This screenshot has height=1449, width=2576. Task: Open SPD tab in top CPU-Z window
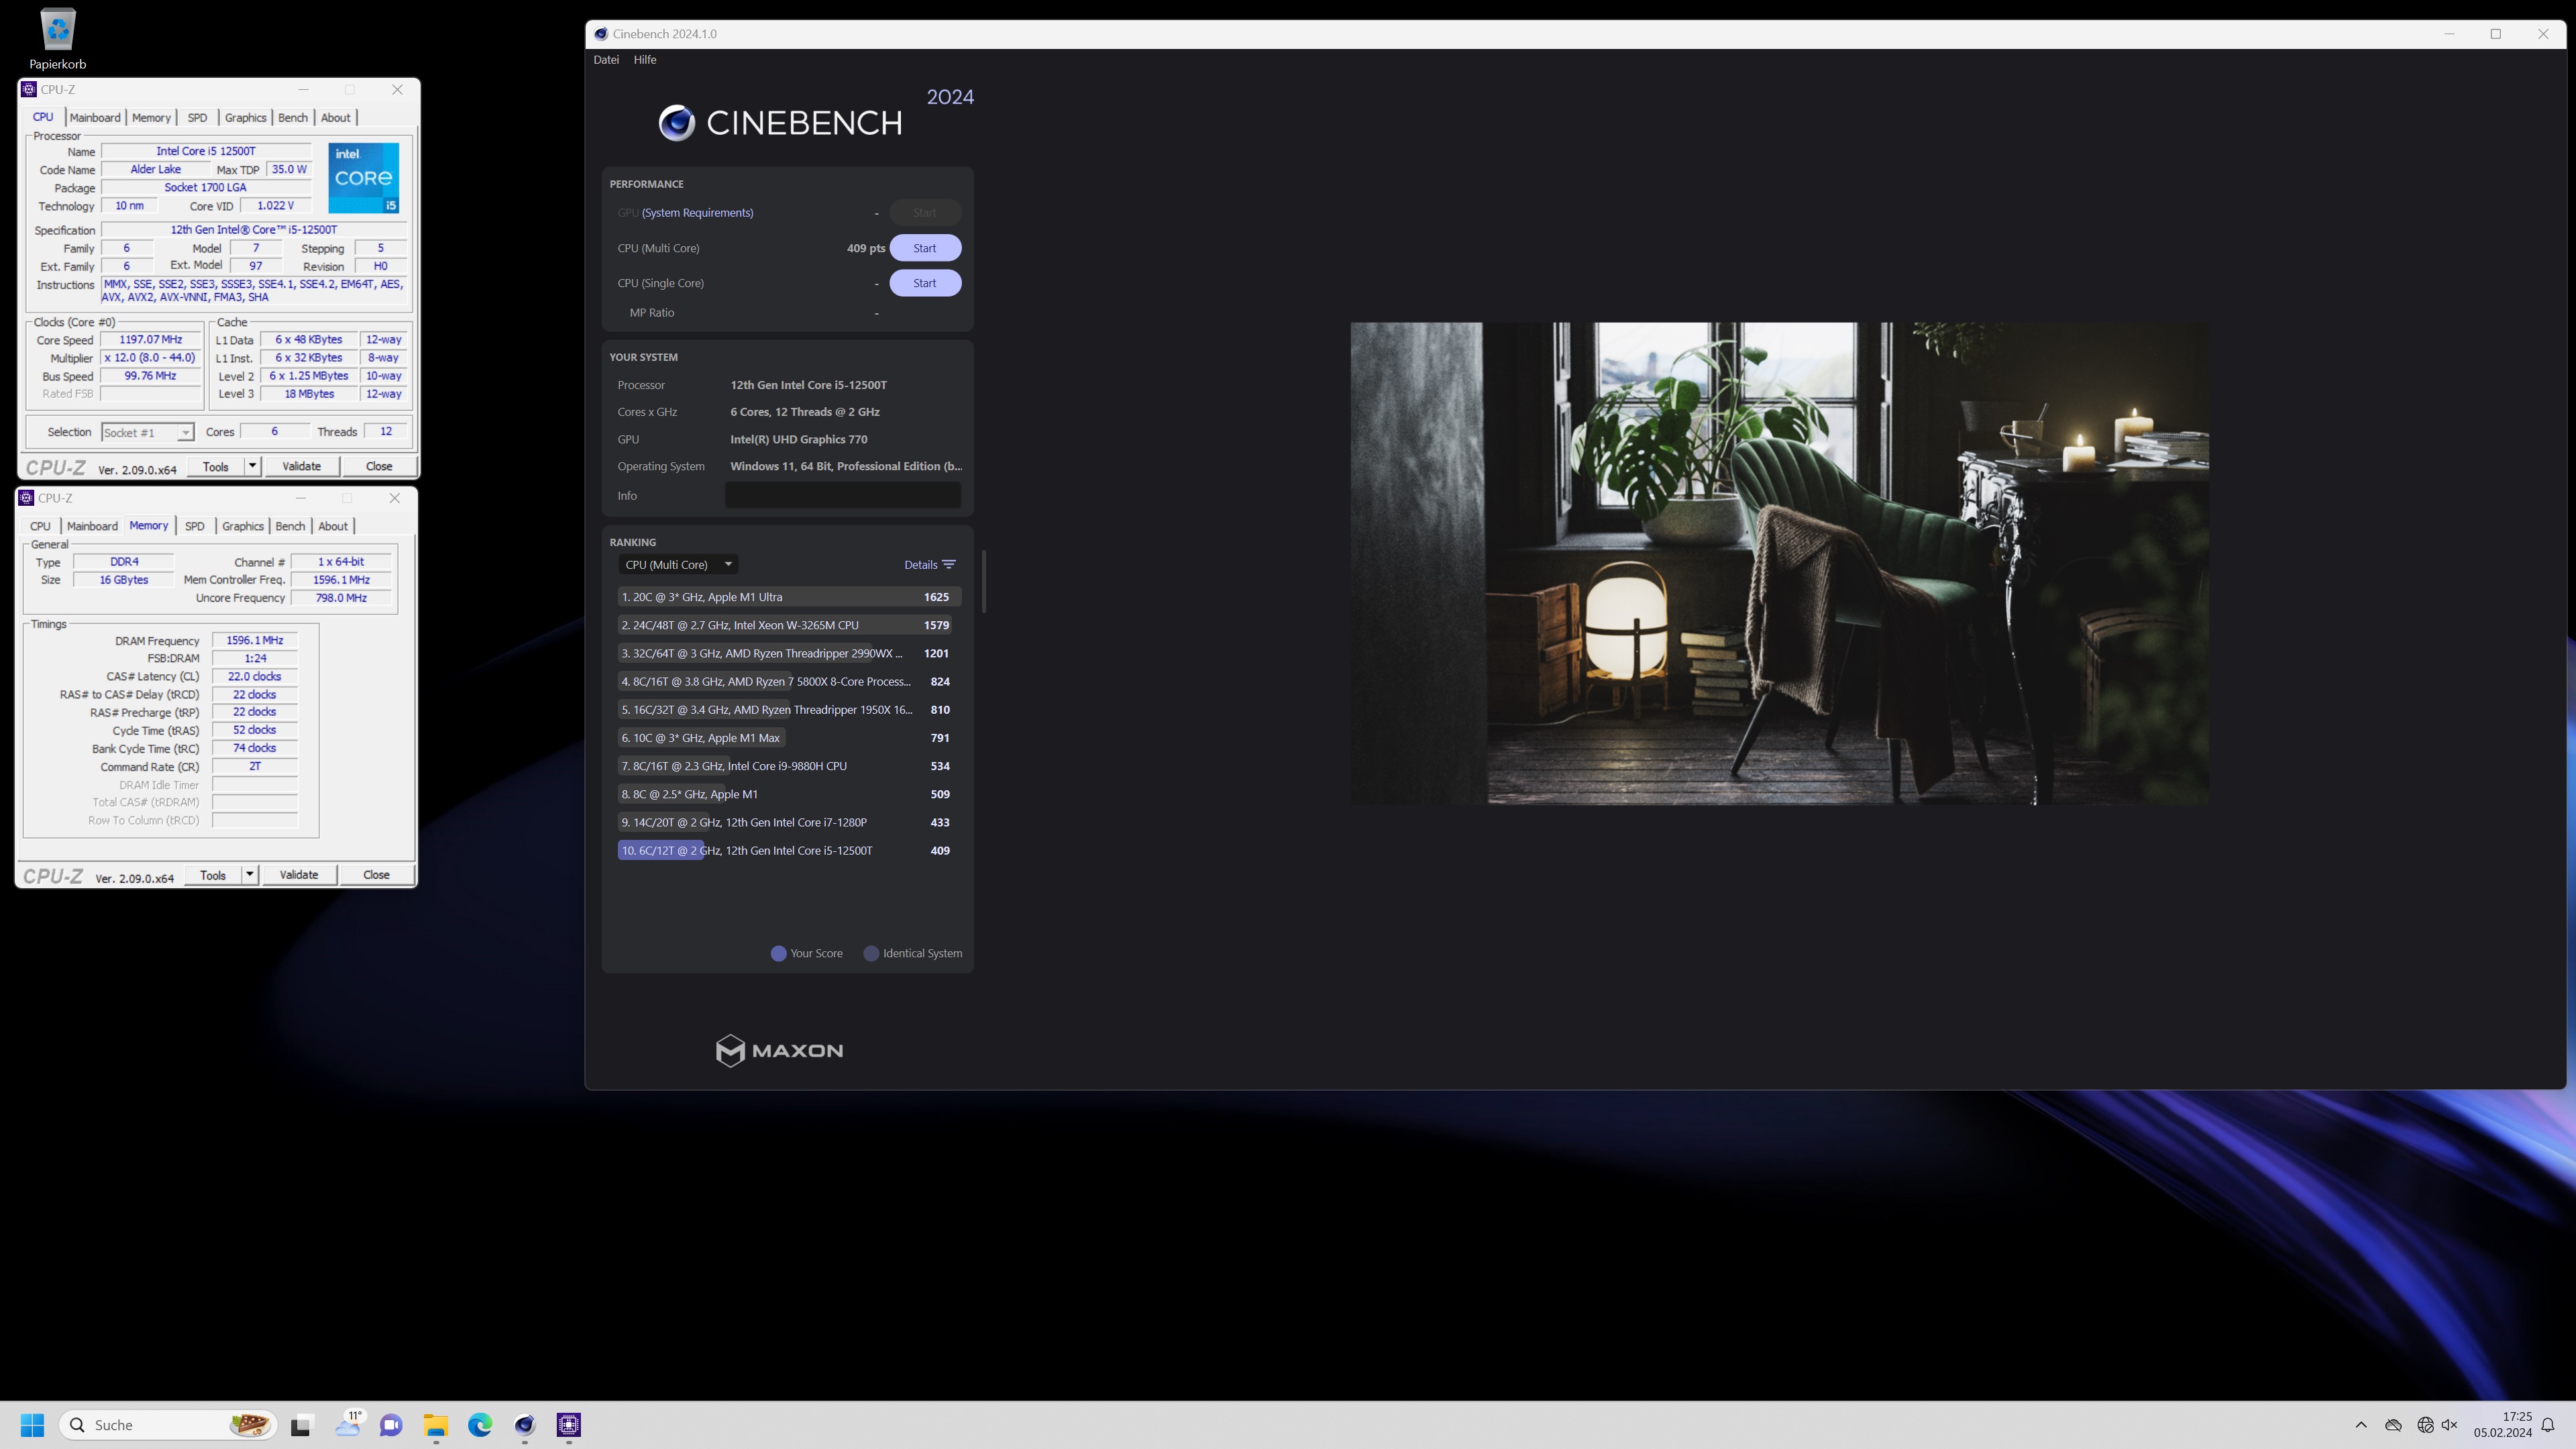coord(197,117)
